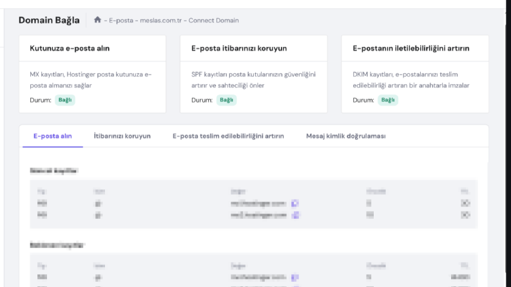Click E-posta breadcrumb link
511x287 pixels.
coord(121,21)
